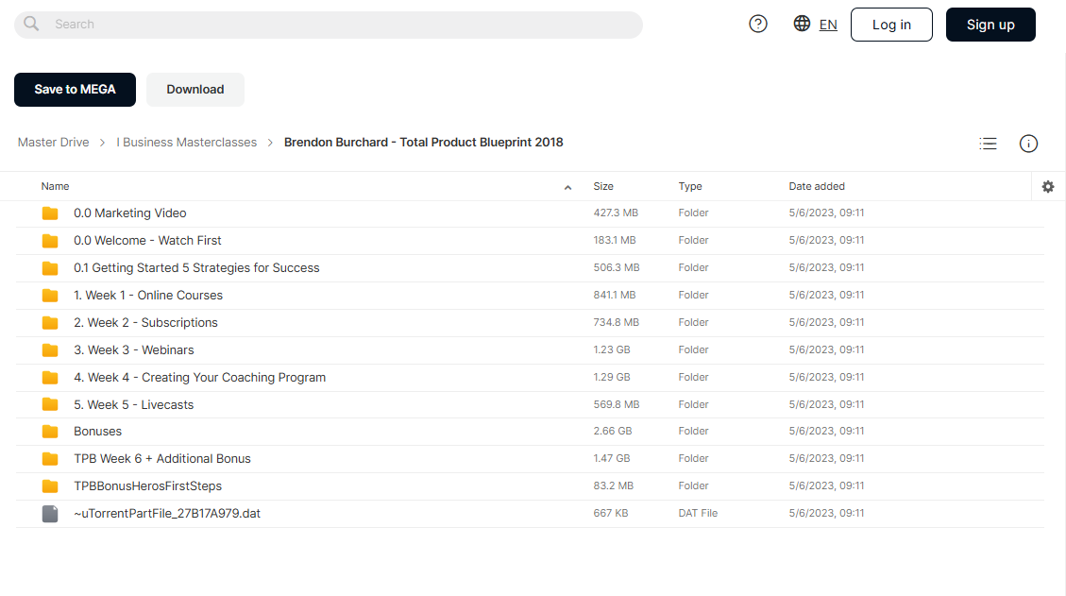The image size is (1066, 596).
Task: Switch to list view layout icon
Action: coord(988,144)
